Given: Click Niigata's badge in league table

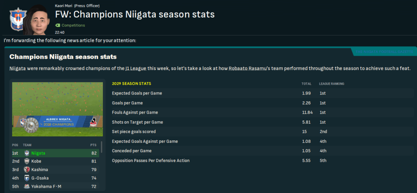Looking at the screenshot, I should pyautogui.click(x=27, y=153).
